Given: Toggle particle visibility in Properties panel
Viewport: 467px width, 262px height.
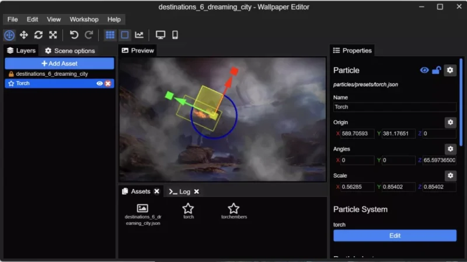Looking at the screenshot, I should click(424, 70).
